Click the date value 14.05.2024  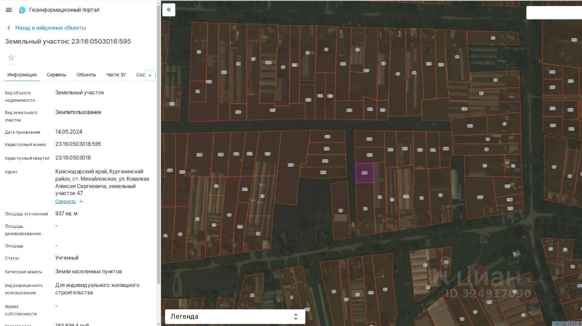(x=69, y=132)
